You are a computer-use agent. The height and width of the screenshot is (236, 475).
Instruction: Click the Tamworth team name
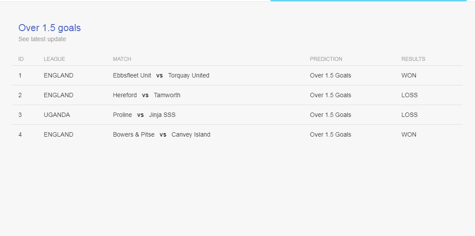coord(167,95)
